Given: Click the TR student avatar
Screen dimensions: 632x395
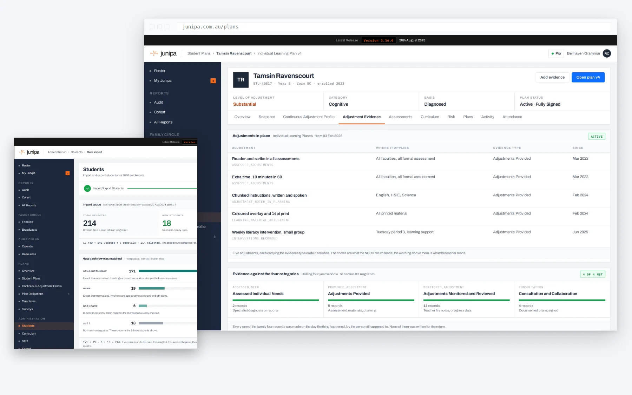Looking at the screenshot, I should (x=241, y=80).
